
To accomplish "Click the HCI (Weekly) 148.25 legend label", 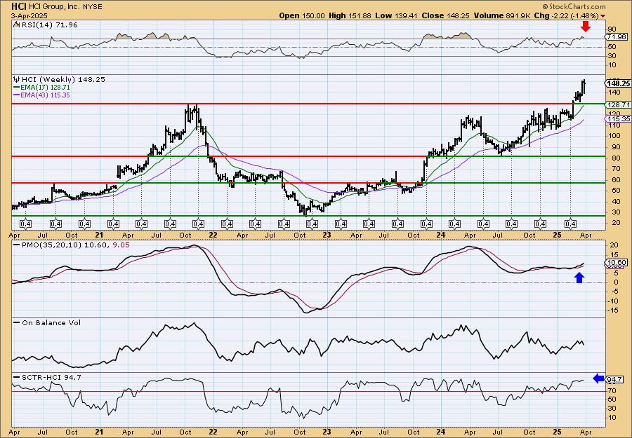I will click(x=63, y=80).
